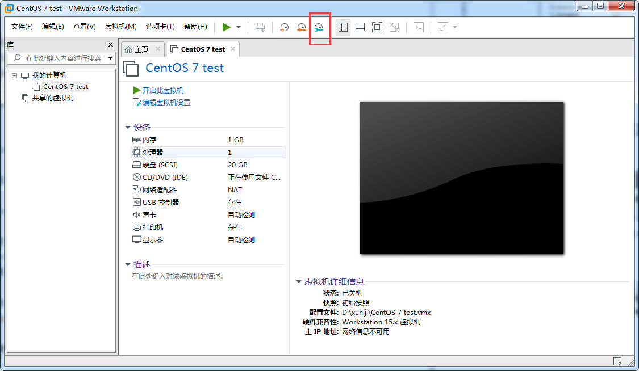The width and height of the screenshot is (639, 371).
Task: Select the 声卡 device row
Action: [208, 215]
